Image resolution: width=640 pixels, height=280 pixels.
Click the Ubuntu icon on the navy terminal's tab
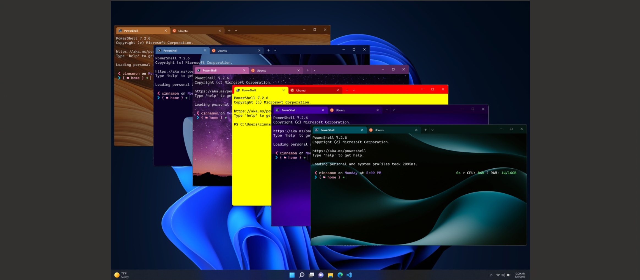(x=214, y=50)
